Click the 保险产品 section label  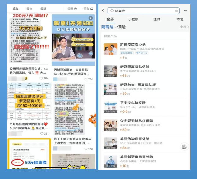coord(110,36)
